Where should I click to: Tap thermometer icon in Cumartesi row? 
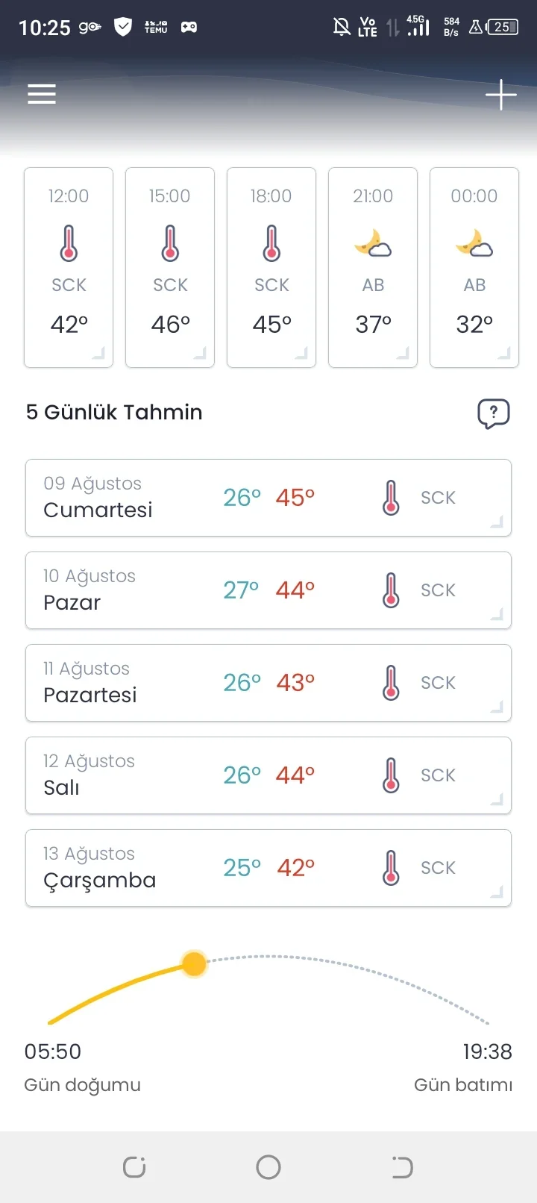[x=391, y=498]
